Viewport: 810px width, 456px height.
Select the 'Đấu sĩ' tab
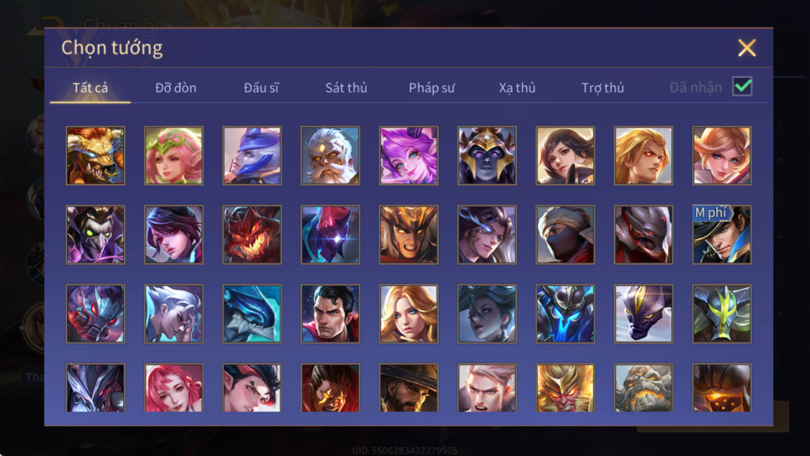click(x=261, y=88)
